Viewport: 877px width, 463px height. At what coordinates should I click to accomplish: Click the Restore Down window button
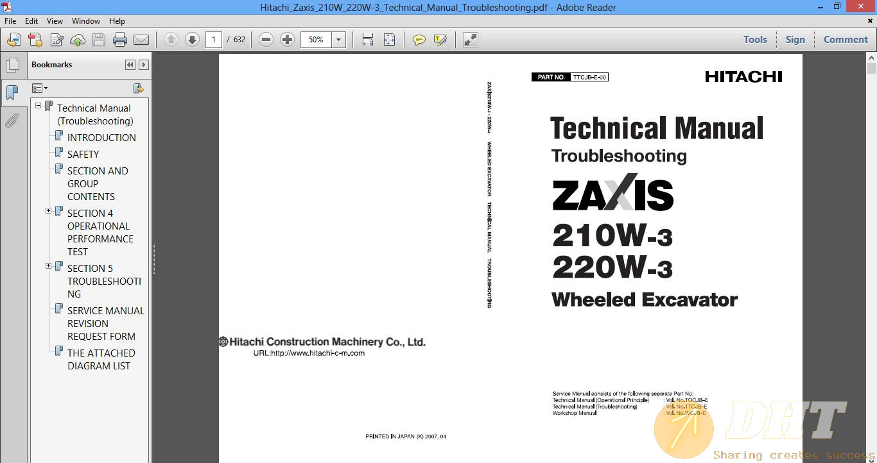click(837, 7)
